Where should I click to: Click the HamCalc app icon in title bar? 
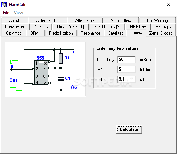tap(4, 5)
